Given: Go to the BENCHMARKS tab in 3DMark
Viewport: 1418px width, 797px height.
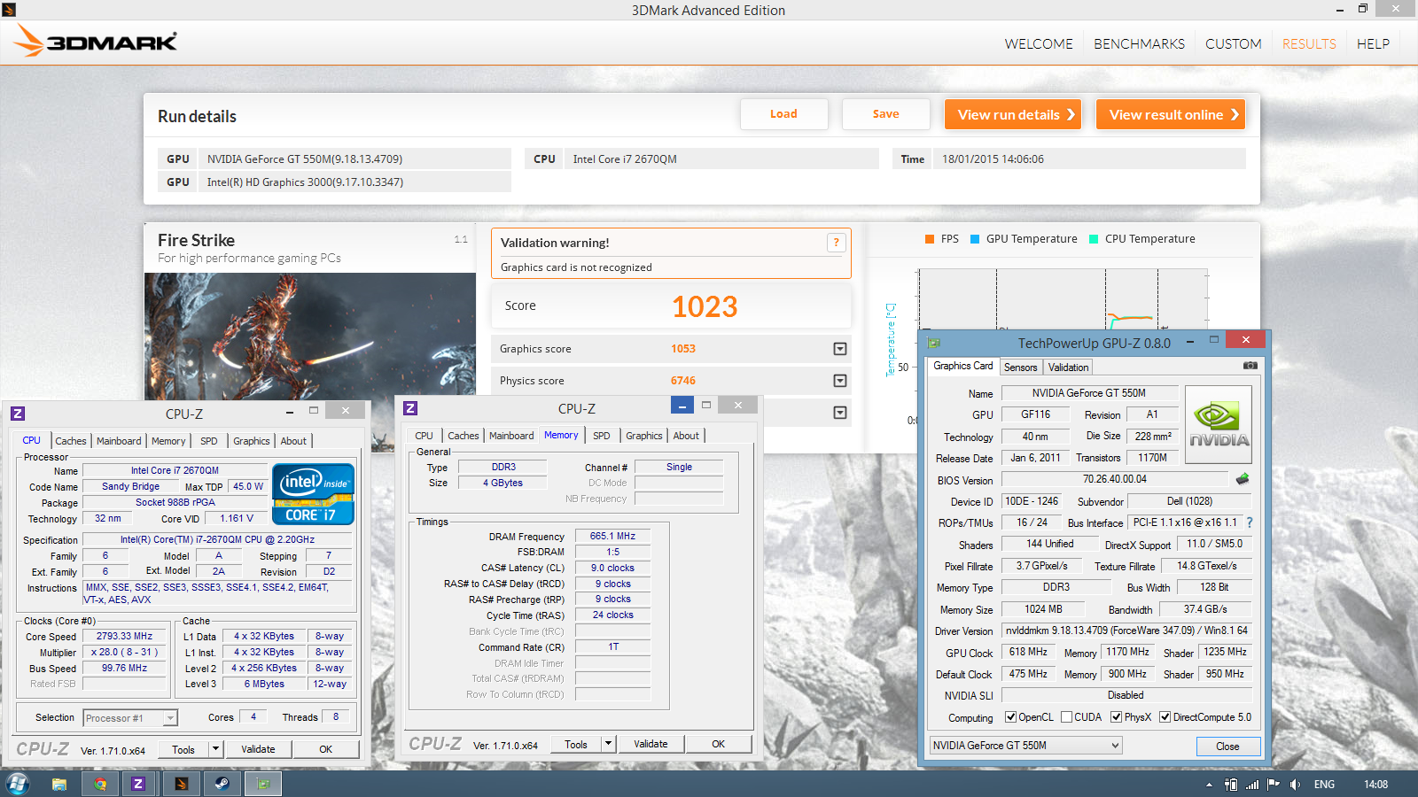Looking at the screenshot, I should tap(1139, 43).
